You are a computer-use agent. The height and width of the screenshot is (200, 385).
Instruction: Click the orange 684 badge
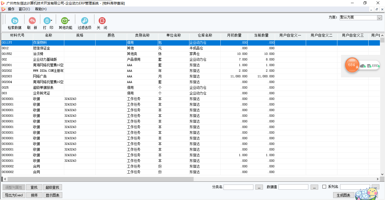coord(352,65)
